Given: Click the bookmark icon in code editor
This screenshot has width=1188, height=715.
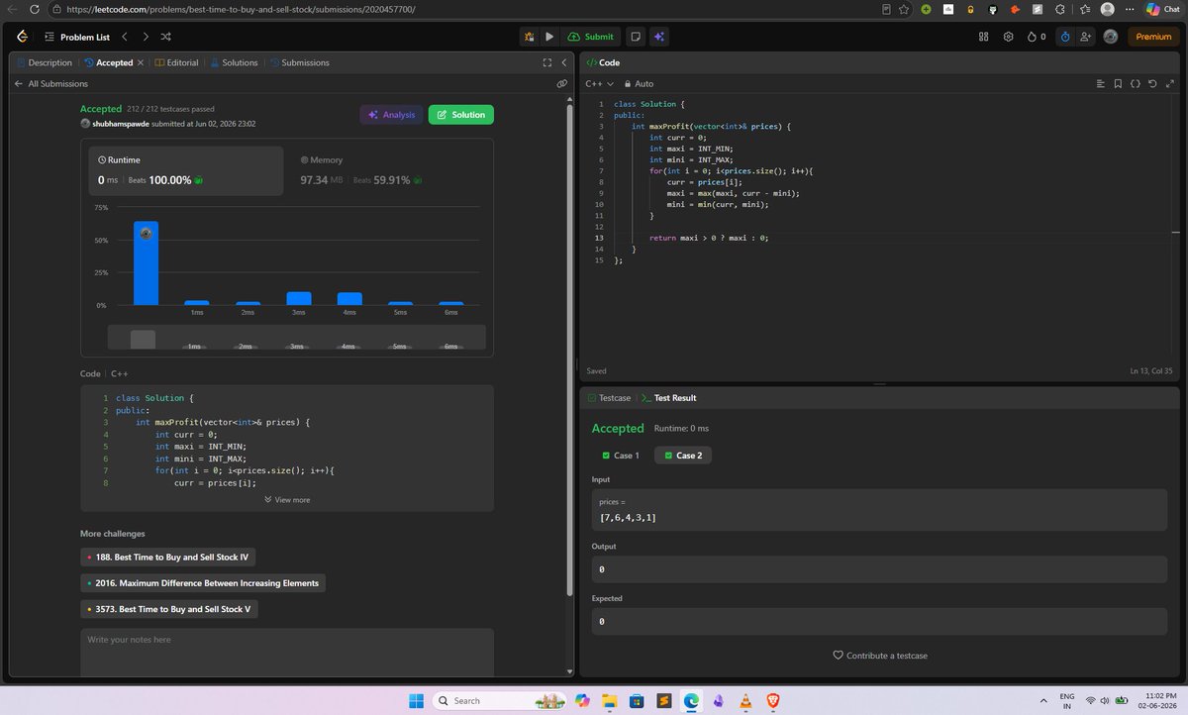Looking at the screenshot, I should 1118,84.
